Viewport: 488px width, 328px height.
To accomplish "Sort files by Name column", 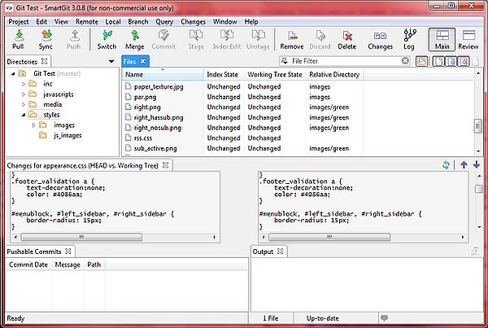I will click(x=163, y=75).
